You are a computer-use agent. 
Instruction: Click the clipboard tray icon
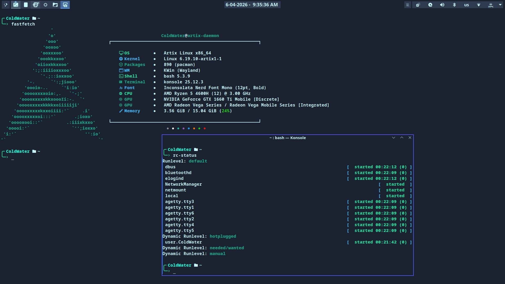(x=418, y=5)
